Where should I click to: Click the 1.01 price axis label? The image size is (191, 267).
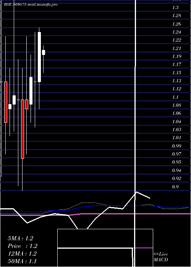point(176,138)
